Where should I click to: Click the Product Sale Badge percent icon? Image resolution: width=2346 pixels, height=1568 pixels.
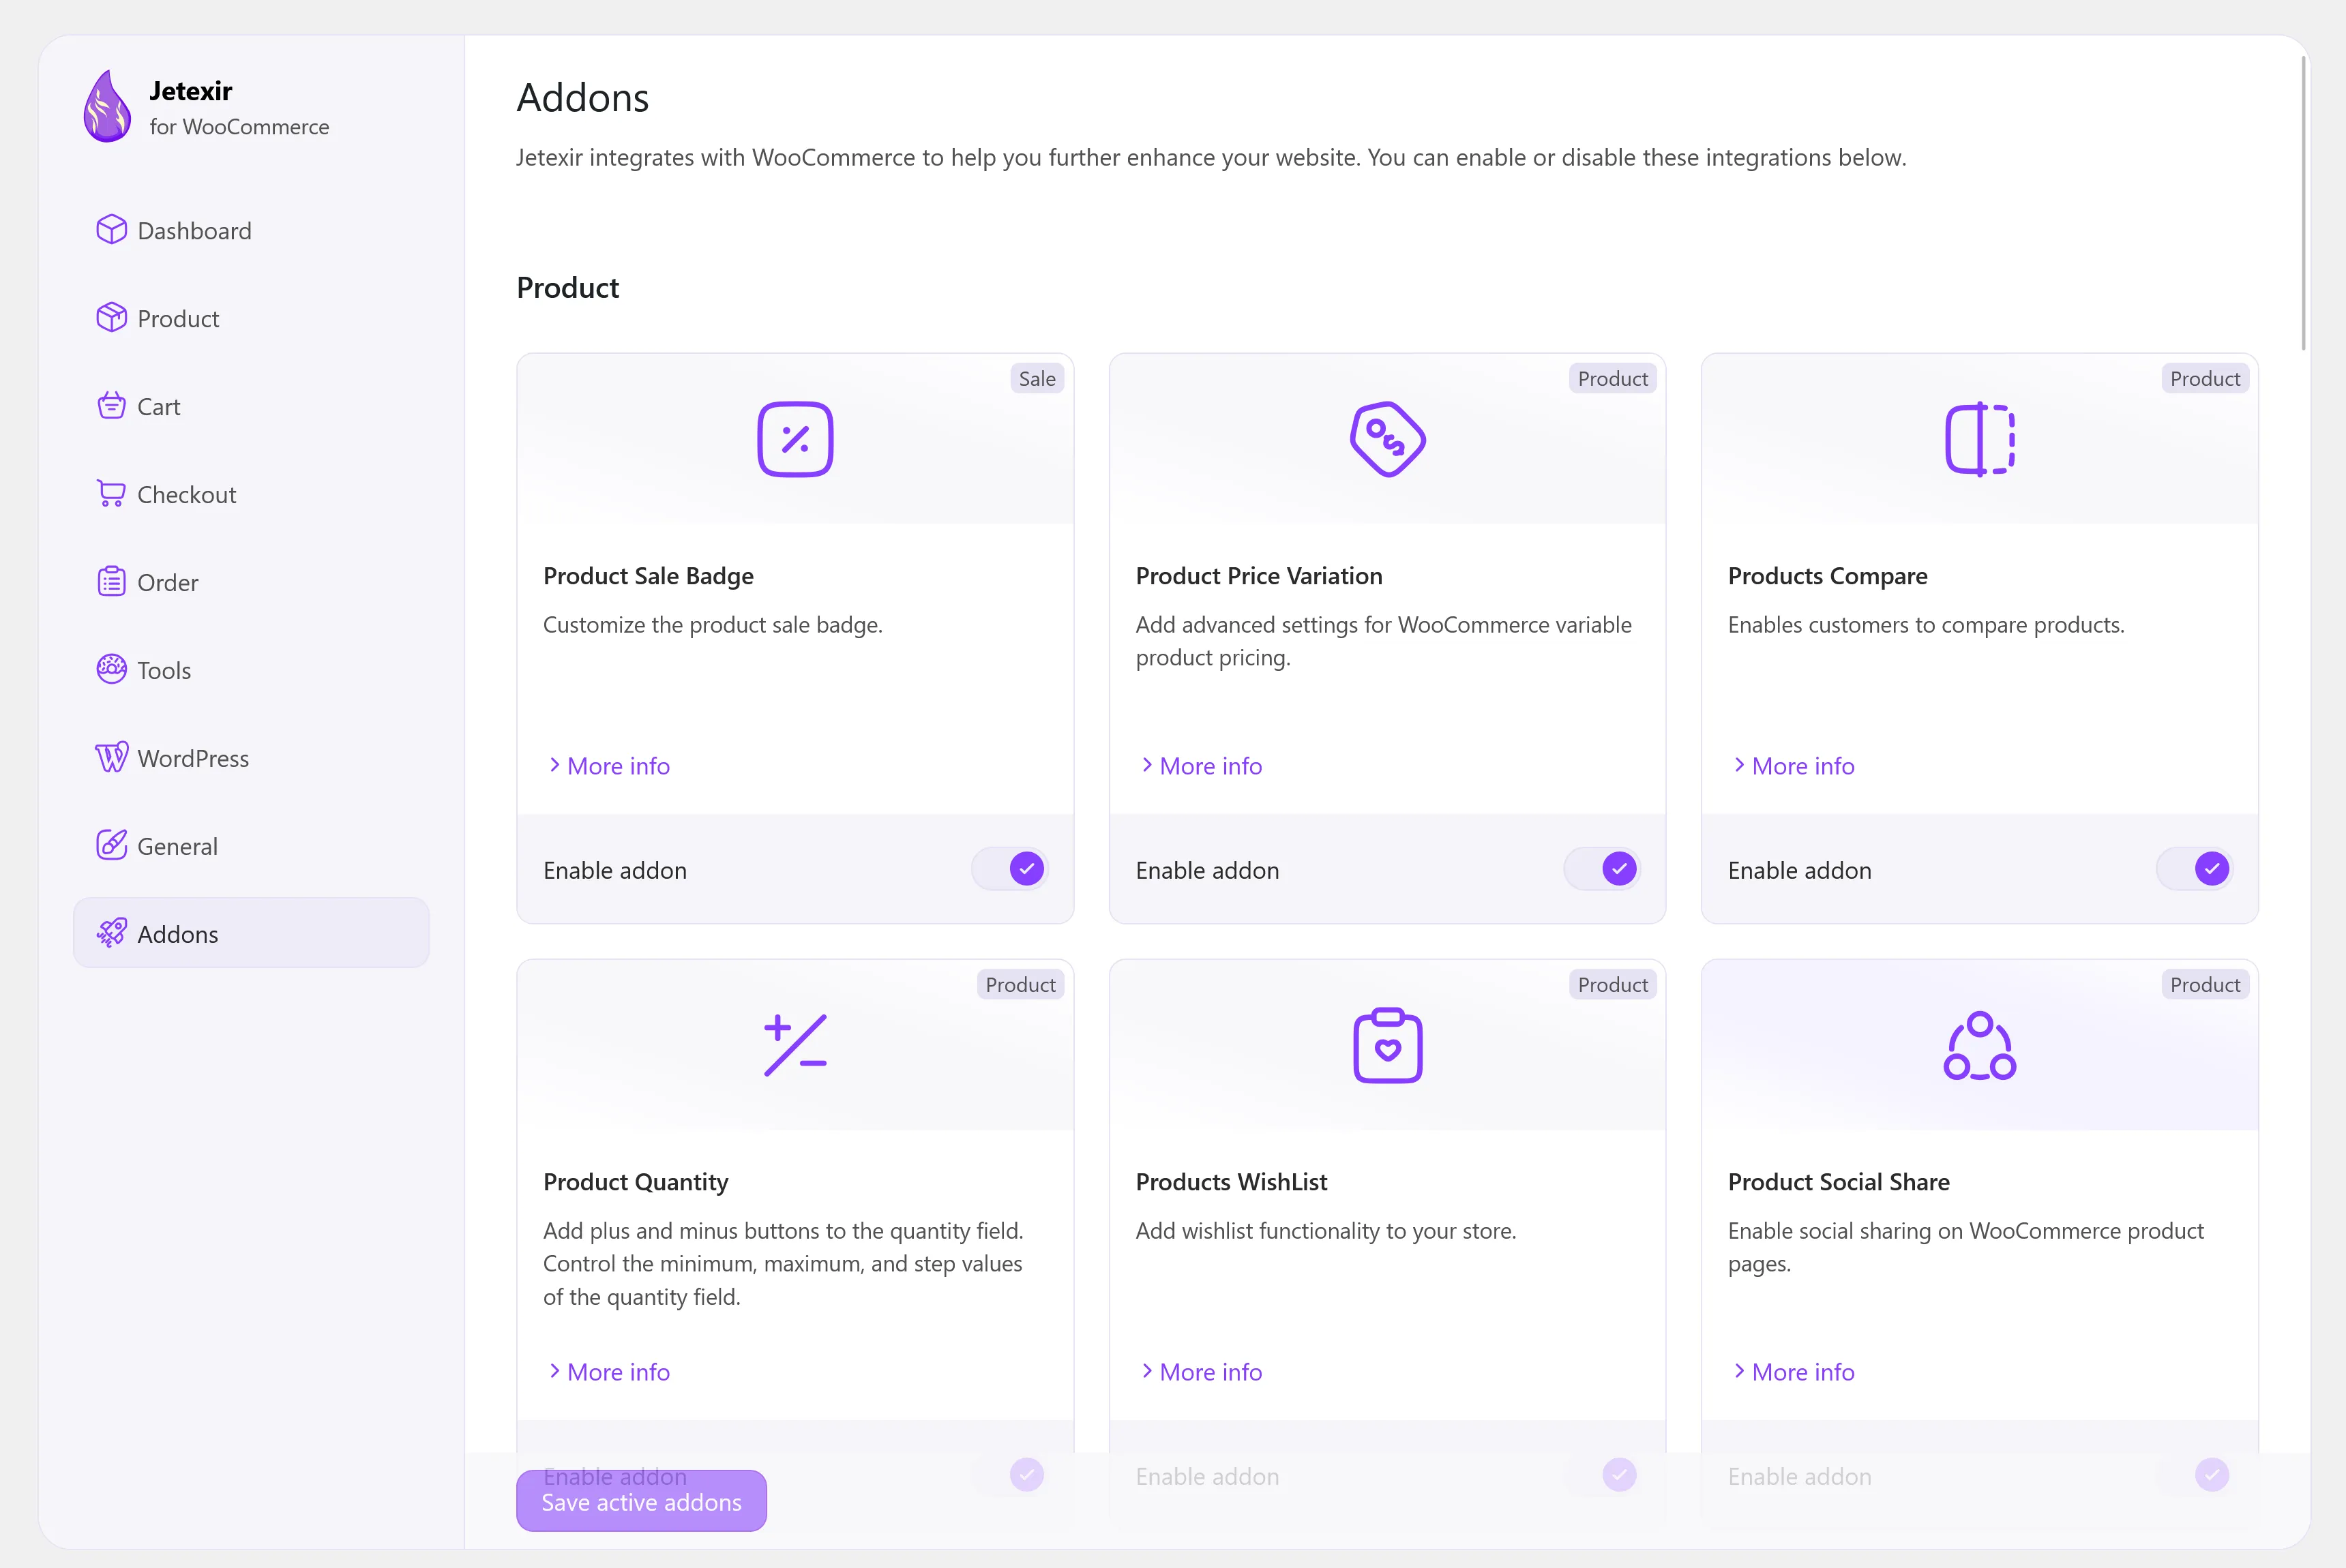(x=795, y=439)
